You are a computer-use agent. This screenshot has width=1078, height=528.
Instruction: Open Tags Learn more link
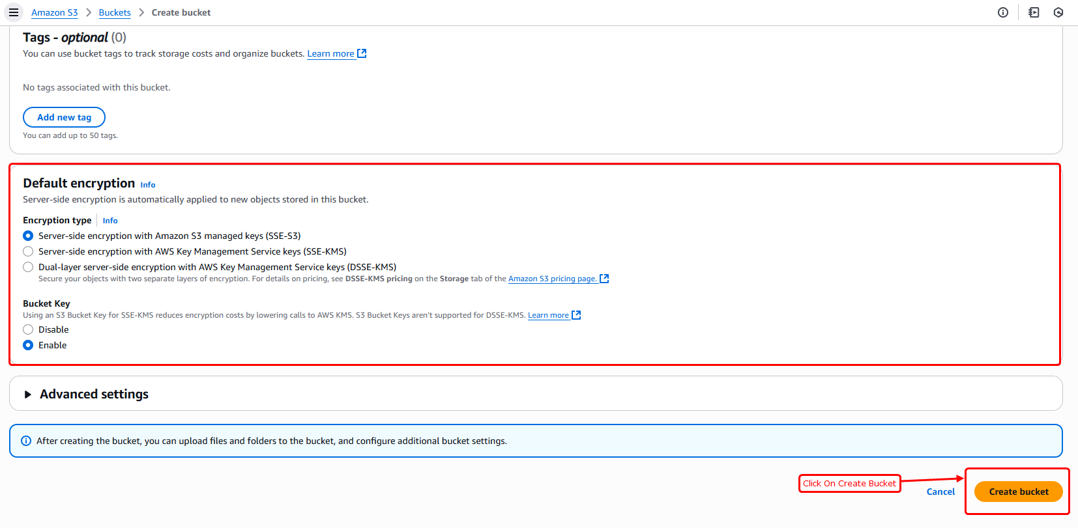coord(331,53)
